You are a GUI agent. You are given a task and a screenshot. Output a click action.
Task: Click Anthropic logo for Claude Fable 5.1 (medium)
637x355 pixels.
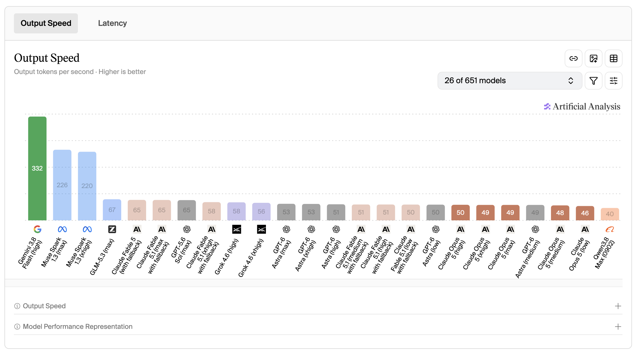[x=361, y=229]
